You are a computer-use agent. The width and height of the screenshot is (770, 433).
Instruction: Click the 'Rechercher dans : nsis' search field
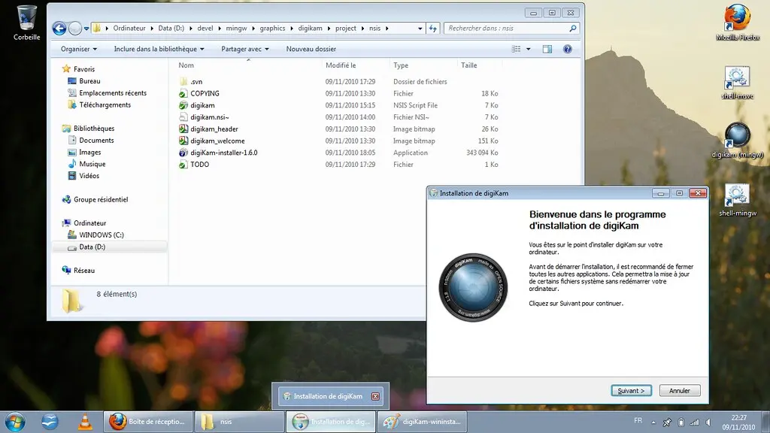click(504, 28)
